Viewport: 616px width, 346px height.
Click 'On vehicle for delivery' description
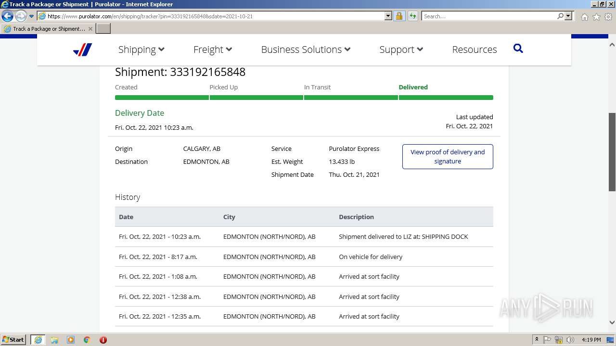pyautogui.click(x=371, y=257)
